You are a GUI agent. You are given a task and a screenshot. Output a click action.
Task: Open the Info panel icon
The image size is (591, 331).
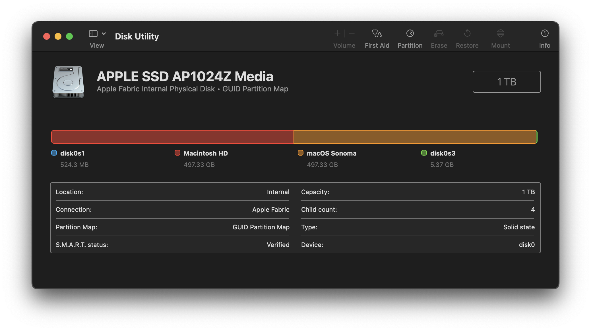tap(544, 33)
